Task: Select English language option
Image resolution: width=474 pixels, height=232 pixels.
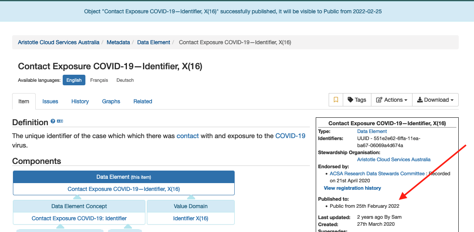Action: click(74, 80)
